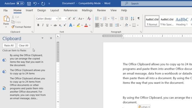
Task: Switch to the View tab
Action: 113,10
